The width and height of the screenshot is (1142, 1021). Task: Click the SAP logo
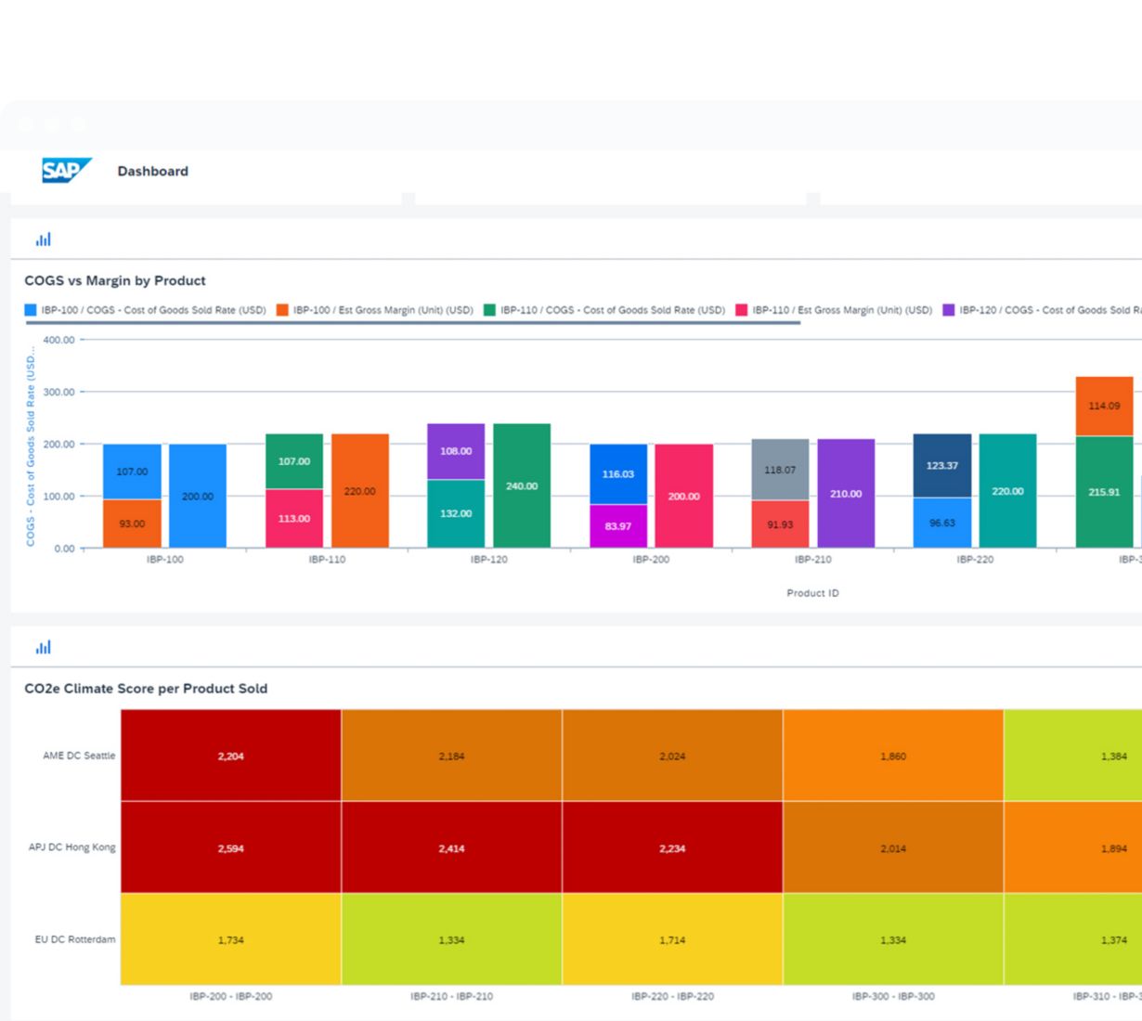pos(66,171)
